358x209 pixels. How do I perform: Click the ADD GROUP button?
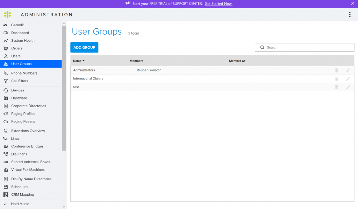tap(84, 47)
